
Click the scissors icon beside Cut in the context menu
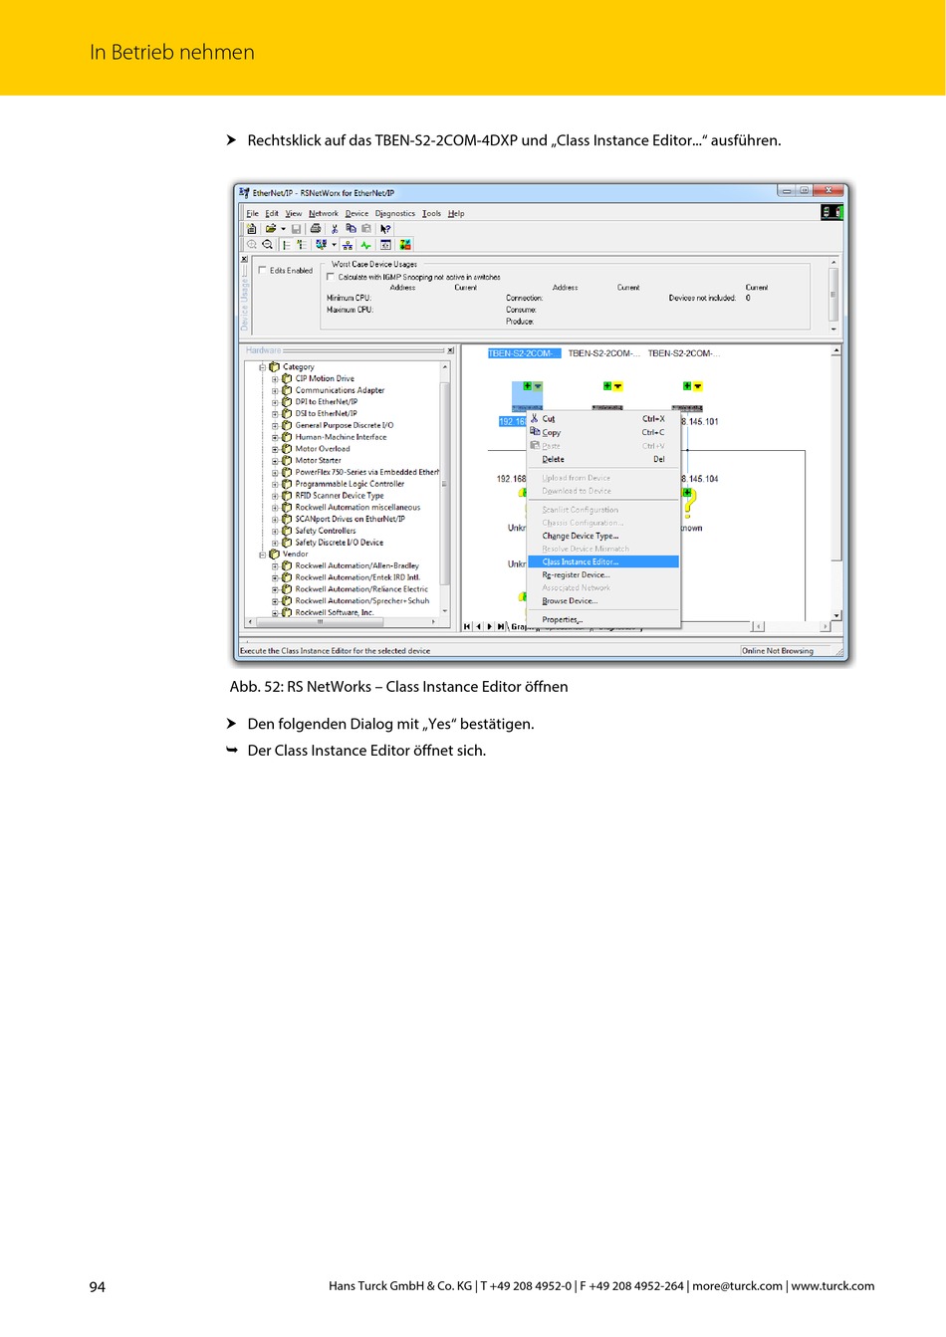(x=535, y=419)
